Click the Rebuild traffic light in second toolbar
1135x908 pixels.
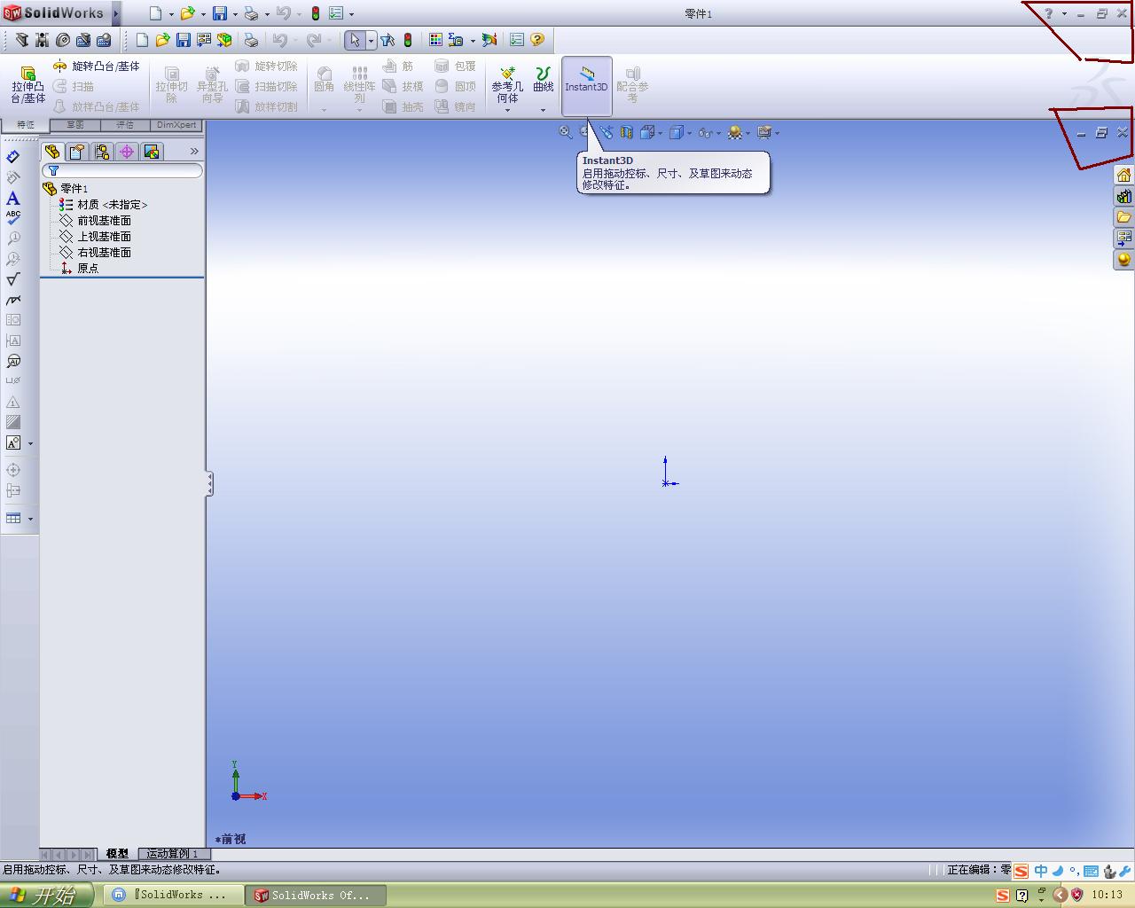click(x=408, y=40)
